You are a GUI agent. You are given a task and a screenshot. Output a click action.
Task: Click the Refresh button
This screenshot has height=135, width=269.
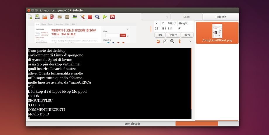(x=221, y=17)
